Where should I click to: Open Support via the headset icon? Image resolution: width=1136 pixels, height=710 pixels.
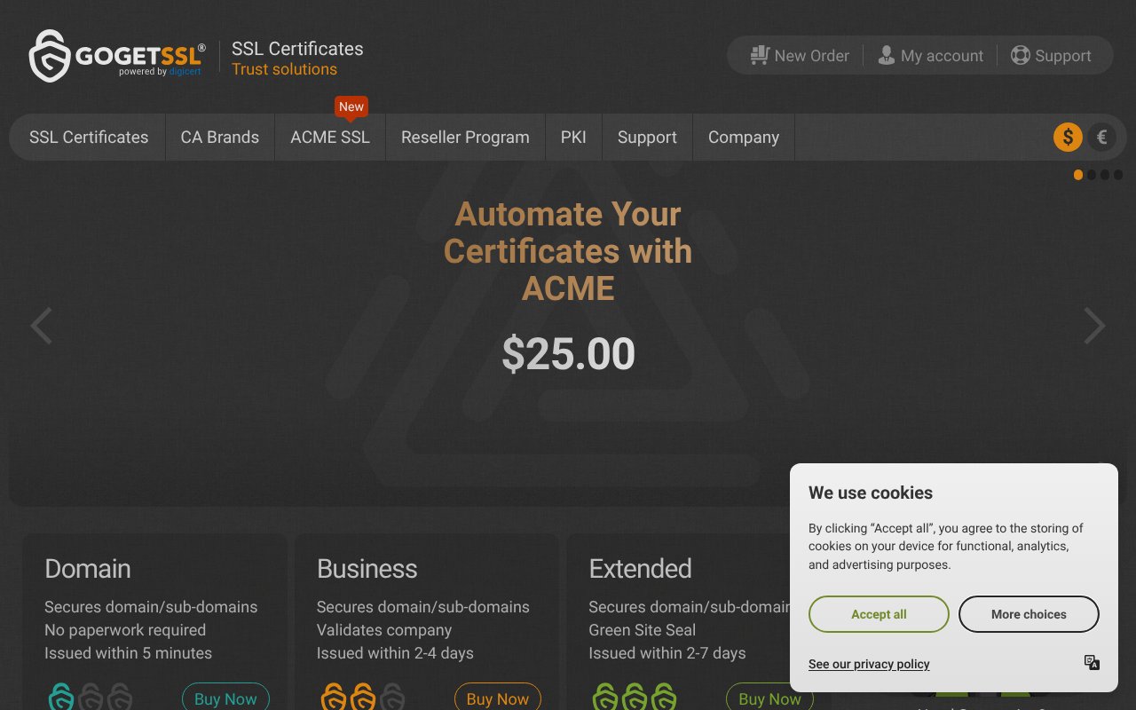(x=1021, y=55)
